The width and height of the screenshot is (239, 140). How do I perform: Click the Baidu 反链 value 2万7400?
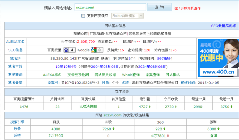coord(56,136)
